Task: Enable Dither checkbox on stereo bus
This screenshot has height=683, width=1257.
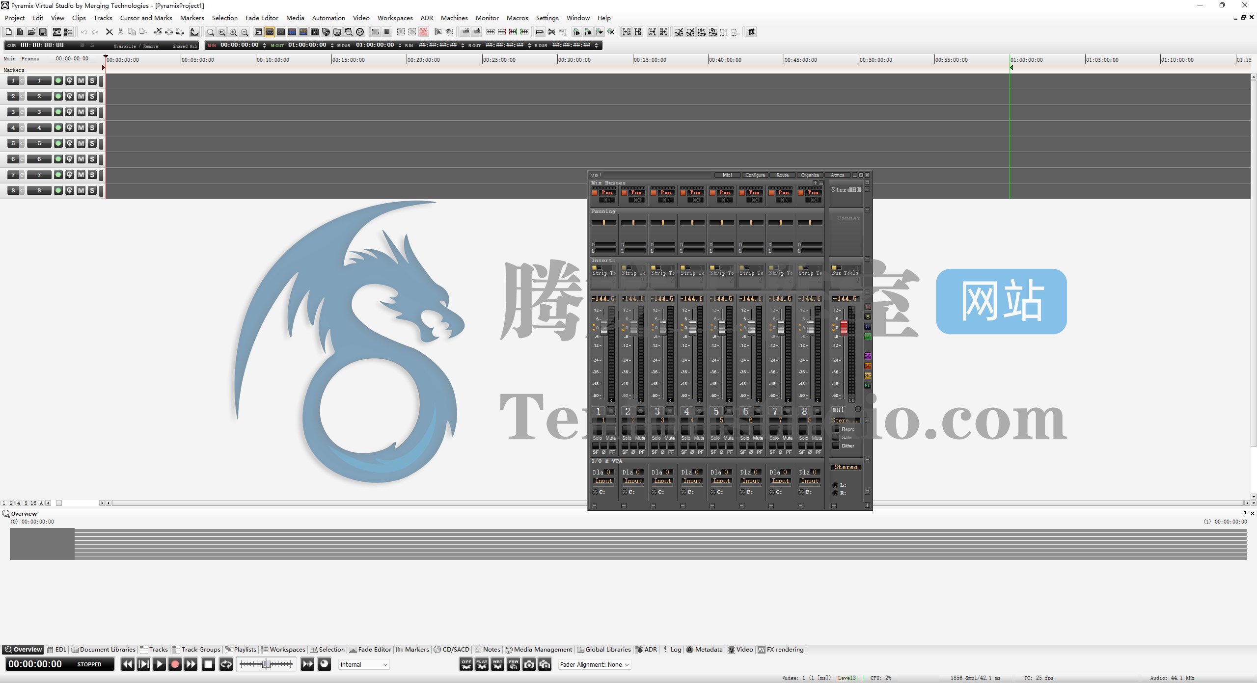Action: [x=836, y=446]
